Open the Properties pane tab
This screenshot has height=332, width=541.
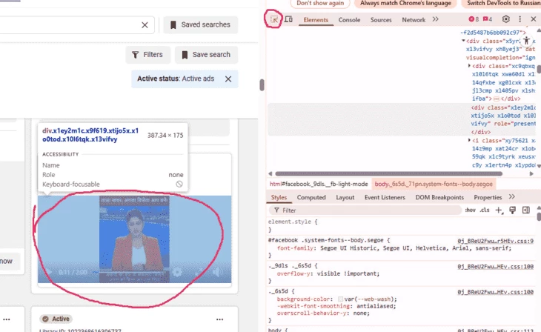coord(488,197)
